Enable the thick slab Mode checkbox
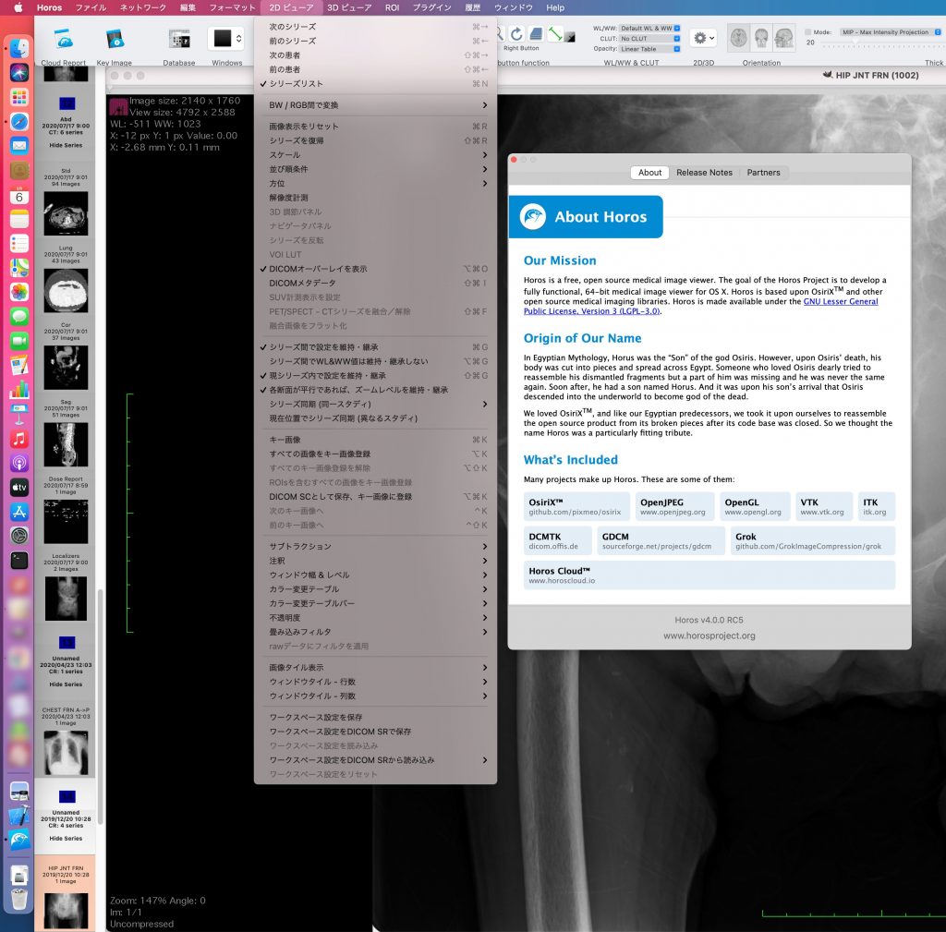Viewport: 946px width, 932px height. (807, 32)
